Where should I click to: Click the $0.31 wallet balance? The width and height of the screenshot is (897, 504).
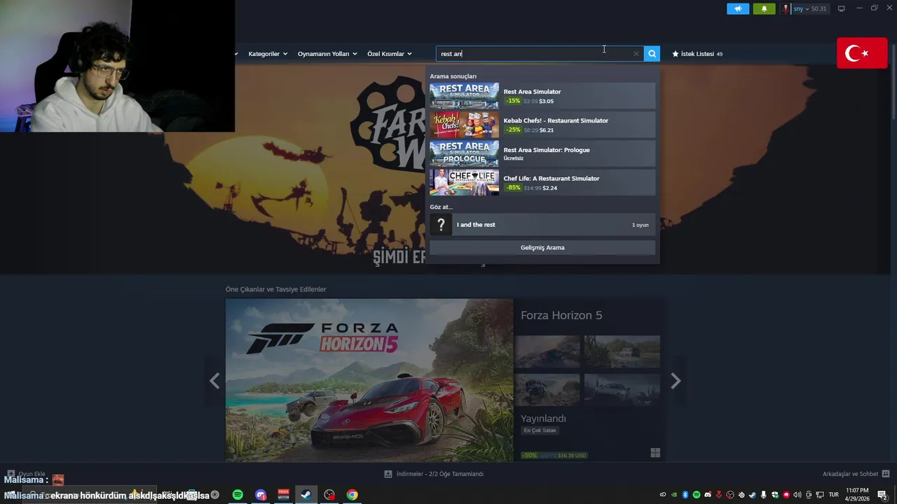coord(819,8)
